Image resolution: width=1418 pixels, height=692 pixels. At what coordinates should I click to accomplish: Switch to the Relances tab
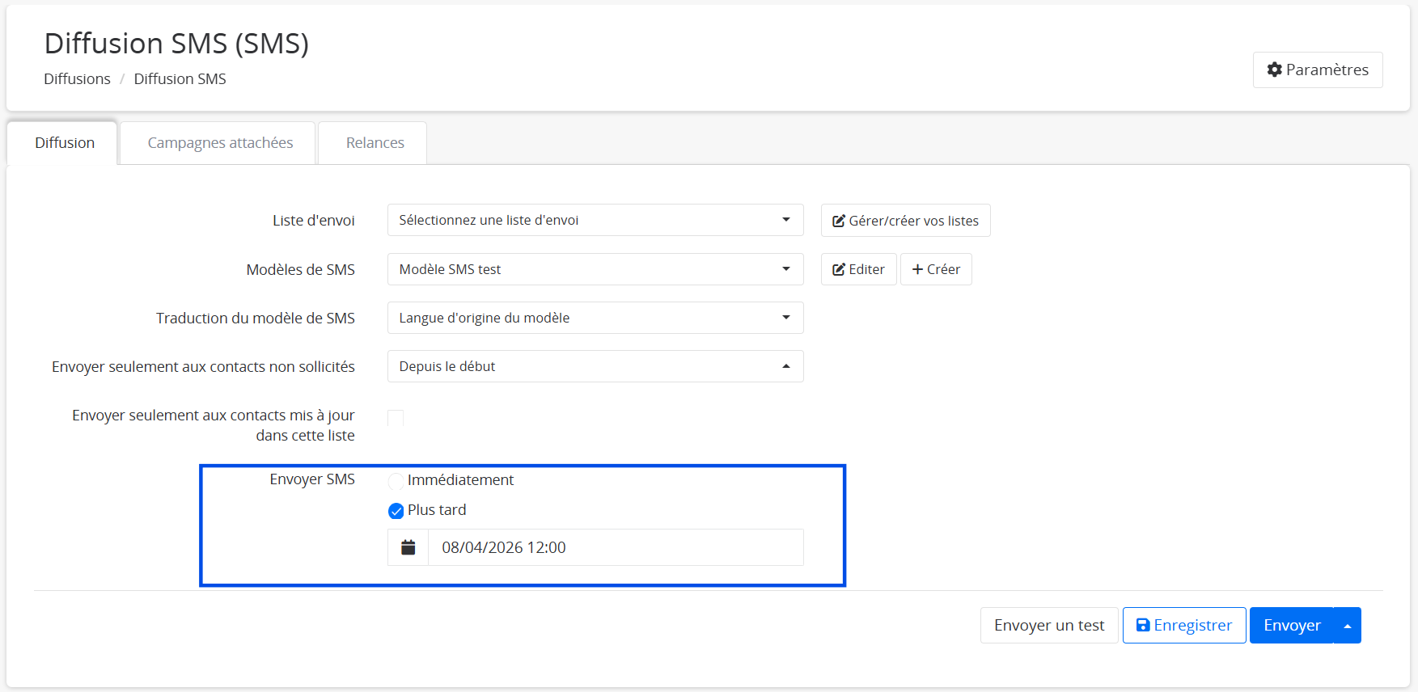point(375,143)
